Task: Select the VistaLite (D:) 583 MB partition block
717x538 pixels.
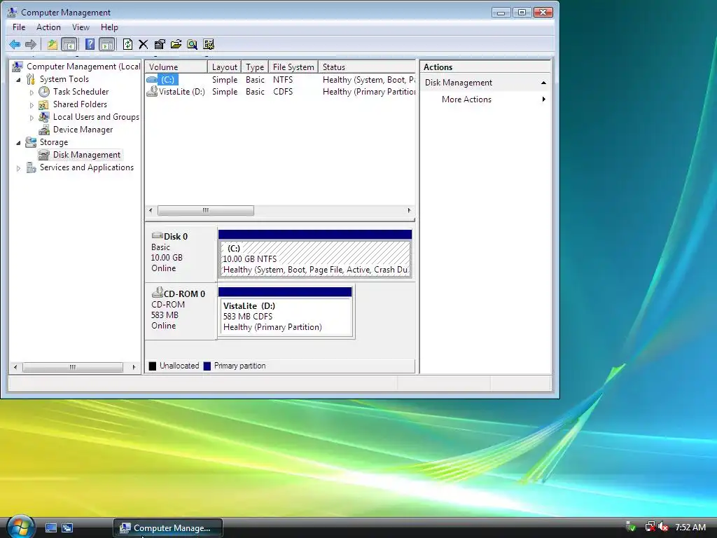Action: pos(286,312)
